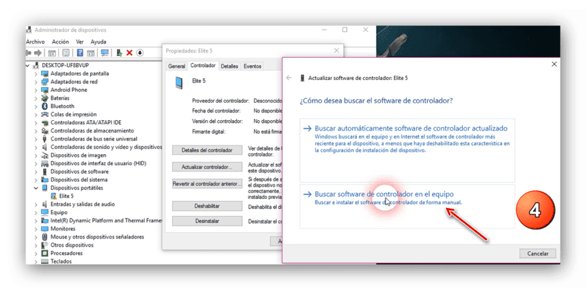This screenshot has height=290, width=586.
Task: Close the Actualizar software de controlador wizard
Action: pyautogui.click(x=554, y=64)
